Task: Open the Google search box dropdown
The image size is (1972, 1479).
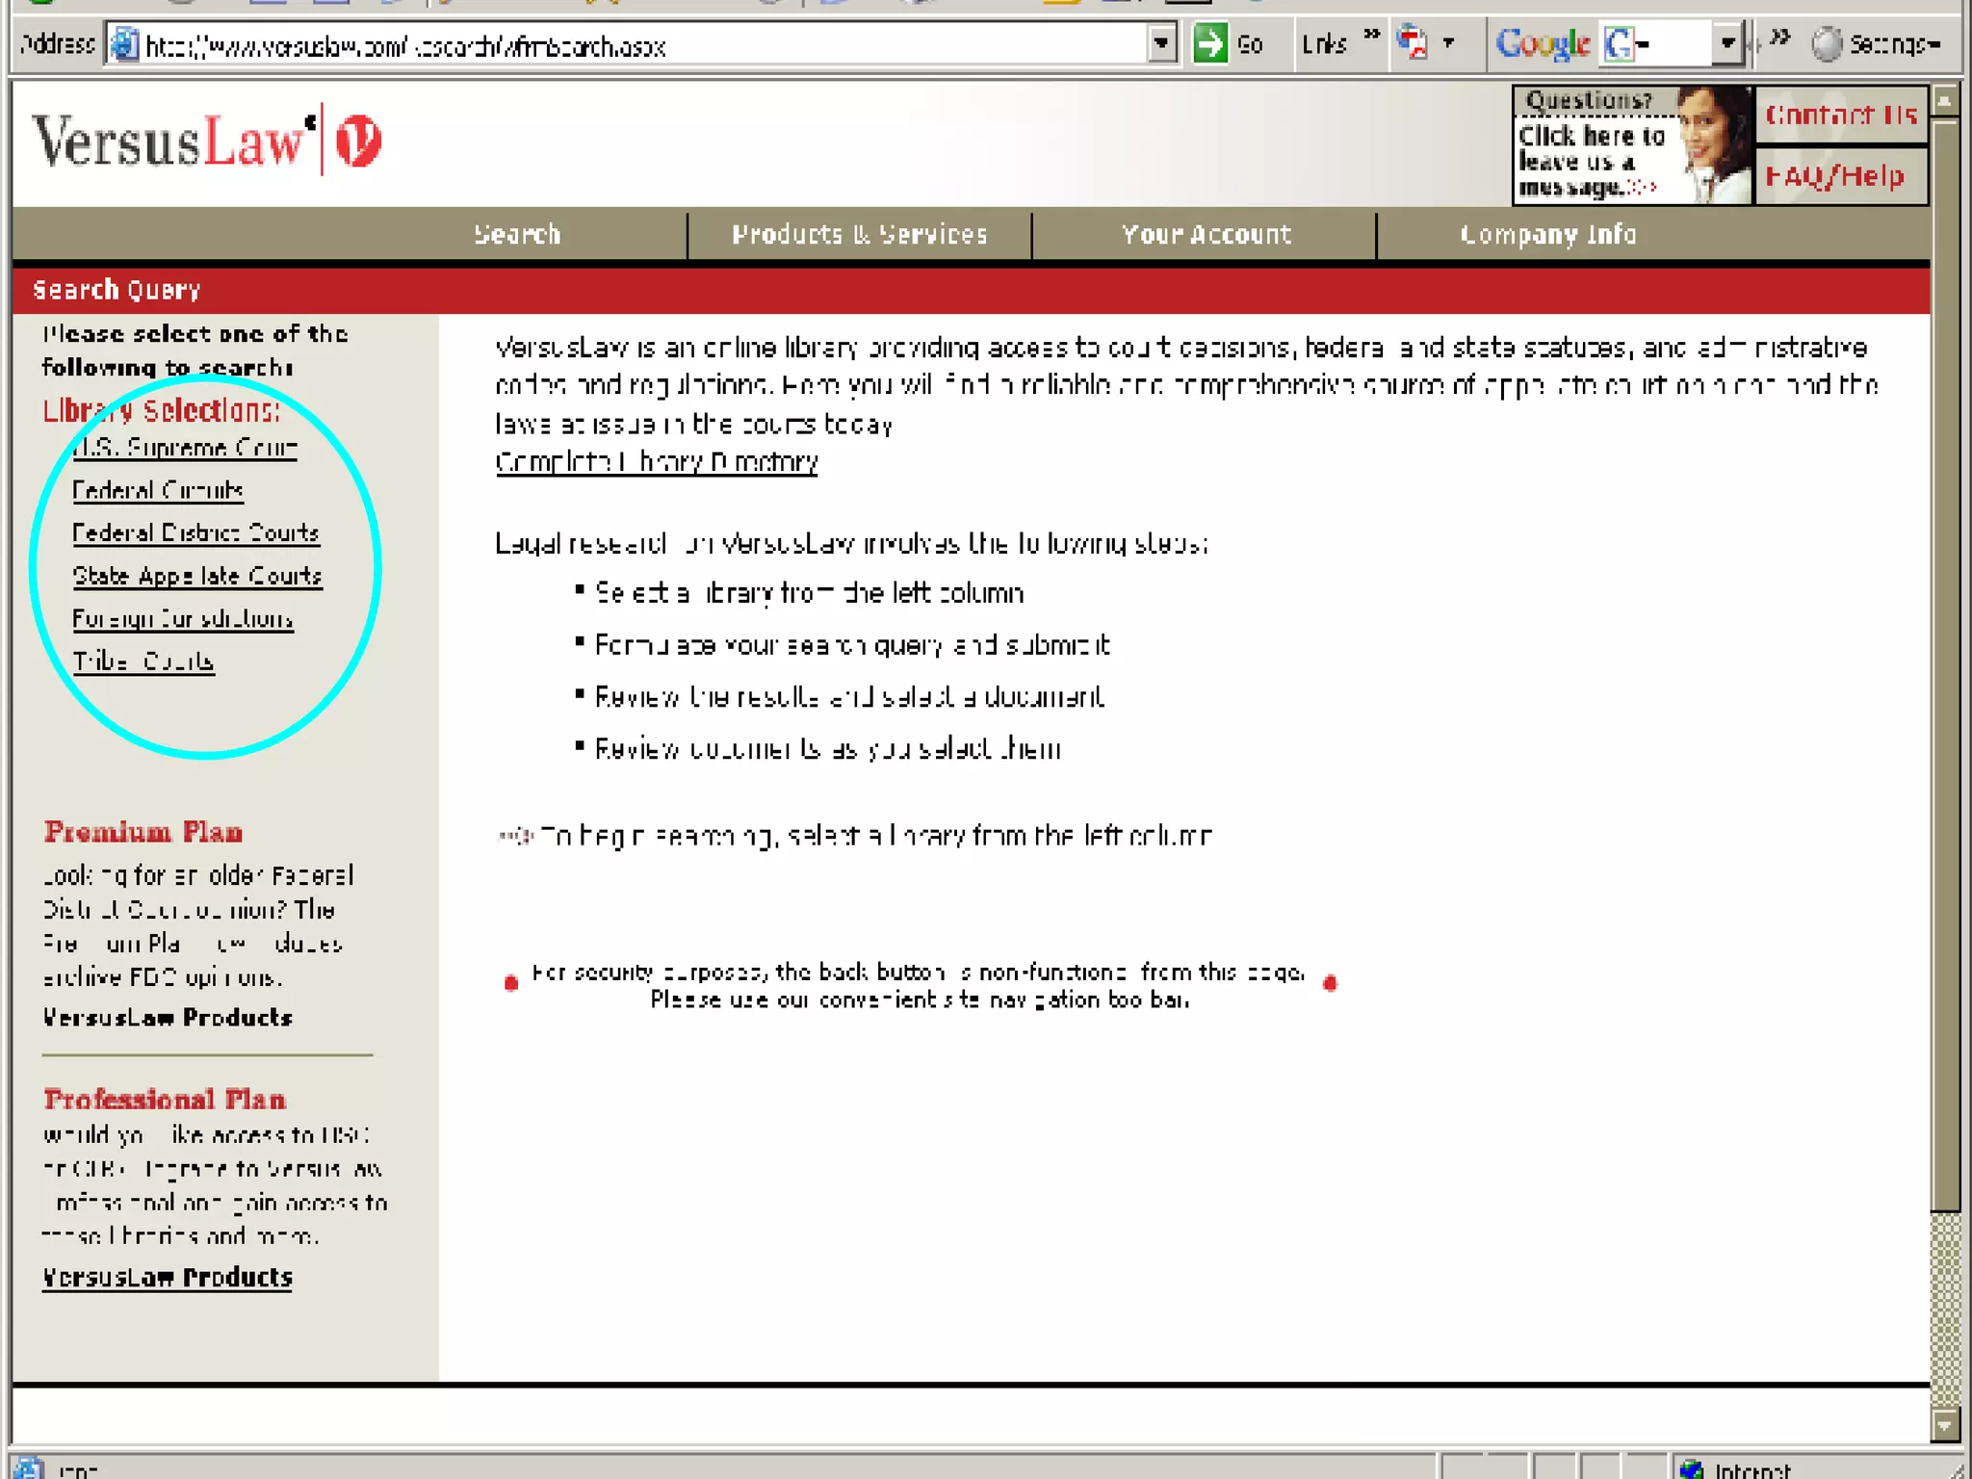Action: [x=1727, y=44]
